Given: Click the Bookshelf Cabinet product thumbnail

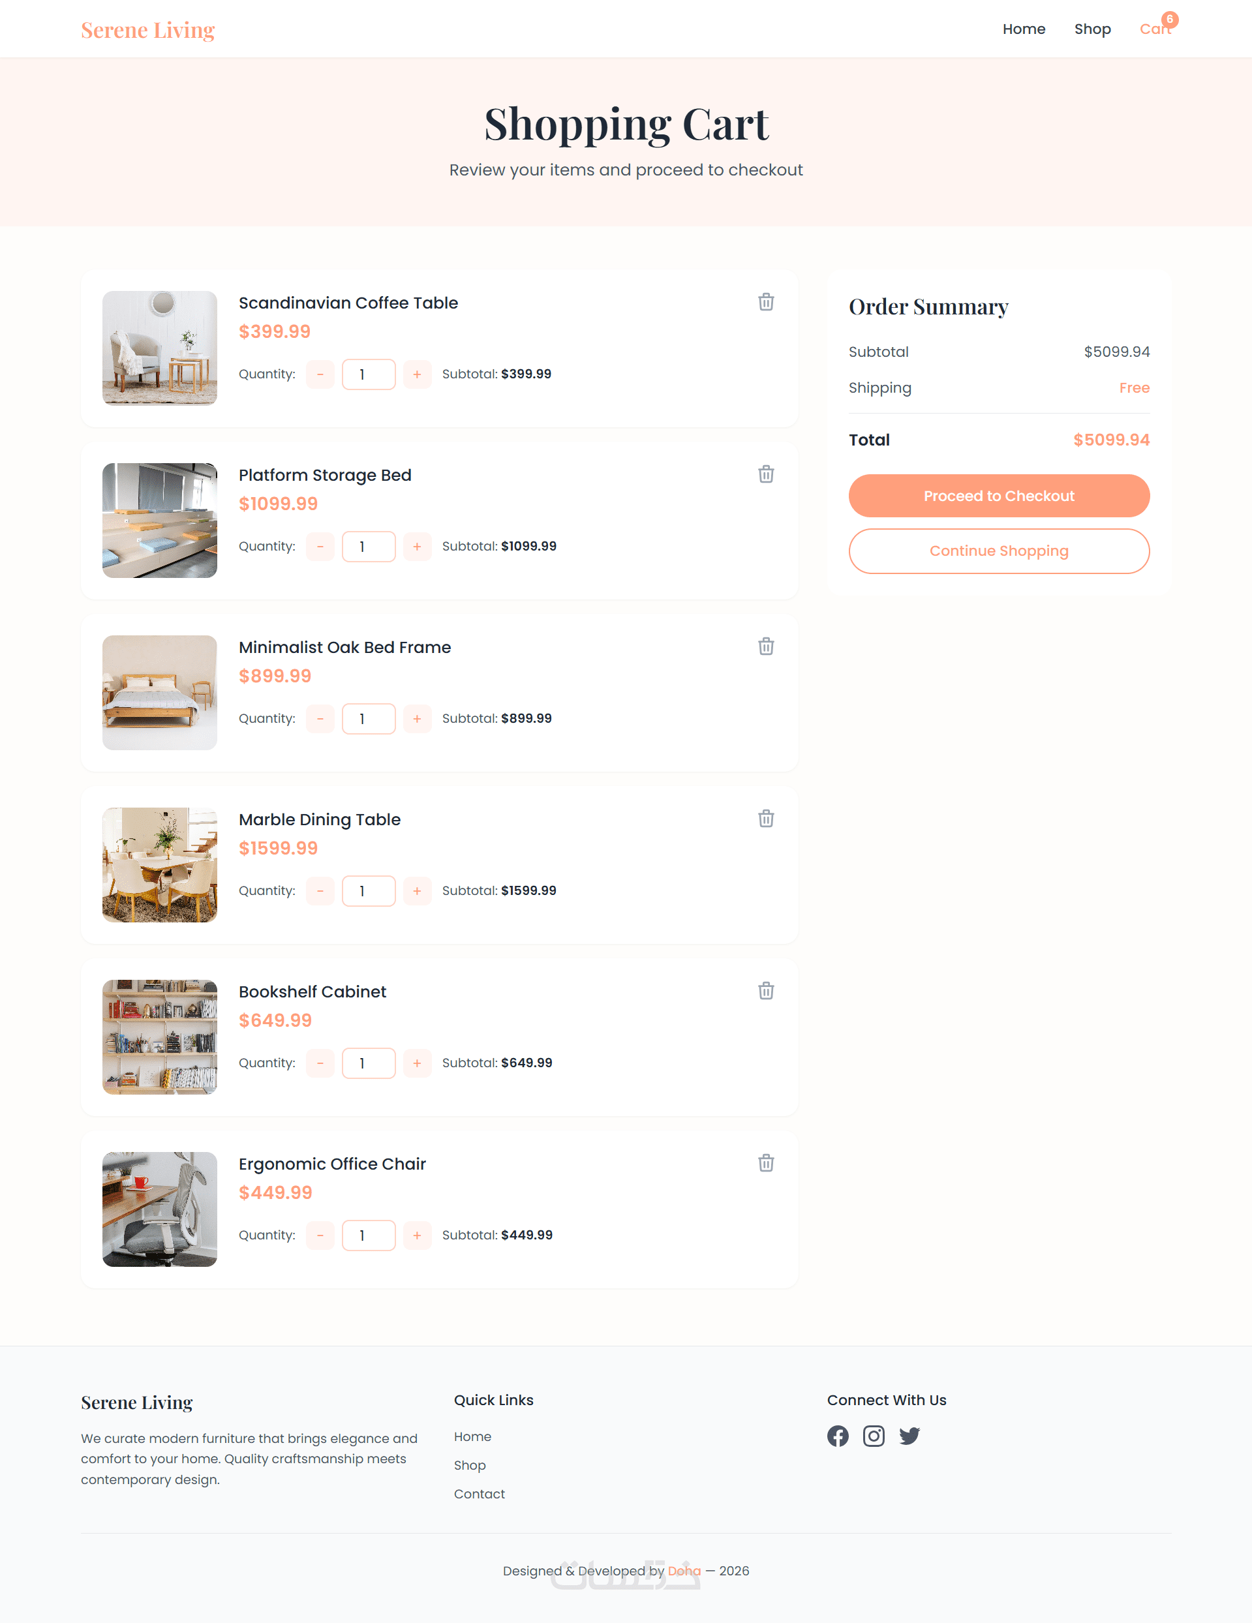Looking at the screenshot, I should click(160, 1037).
